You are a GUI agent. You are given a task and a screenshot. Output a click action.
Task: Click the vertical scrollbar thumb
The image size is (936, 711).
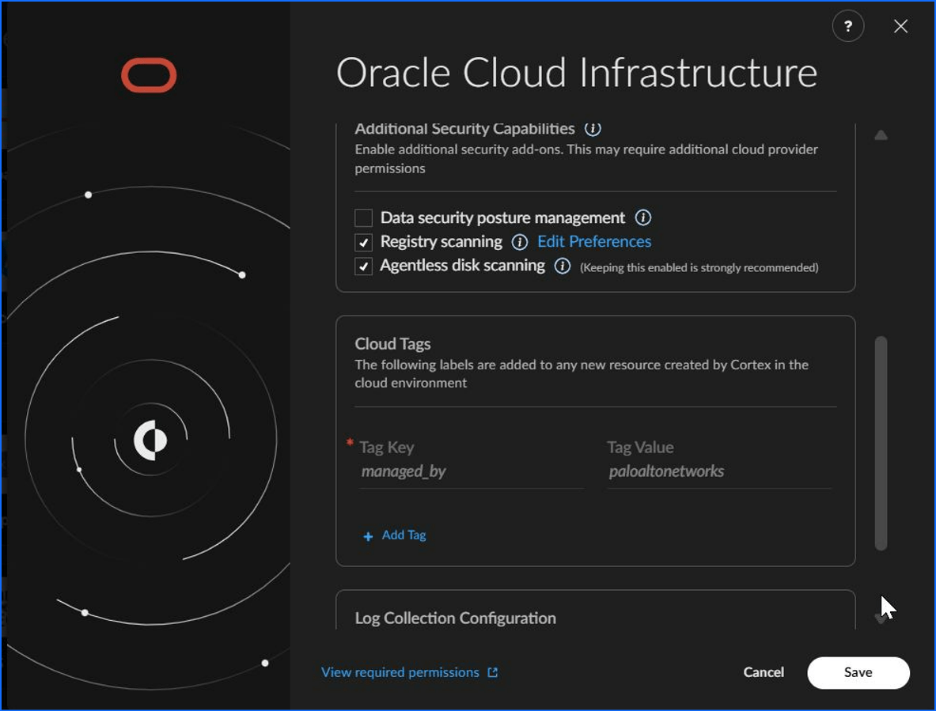[881, 443]
